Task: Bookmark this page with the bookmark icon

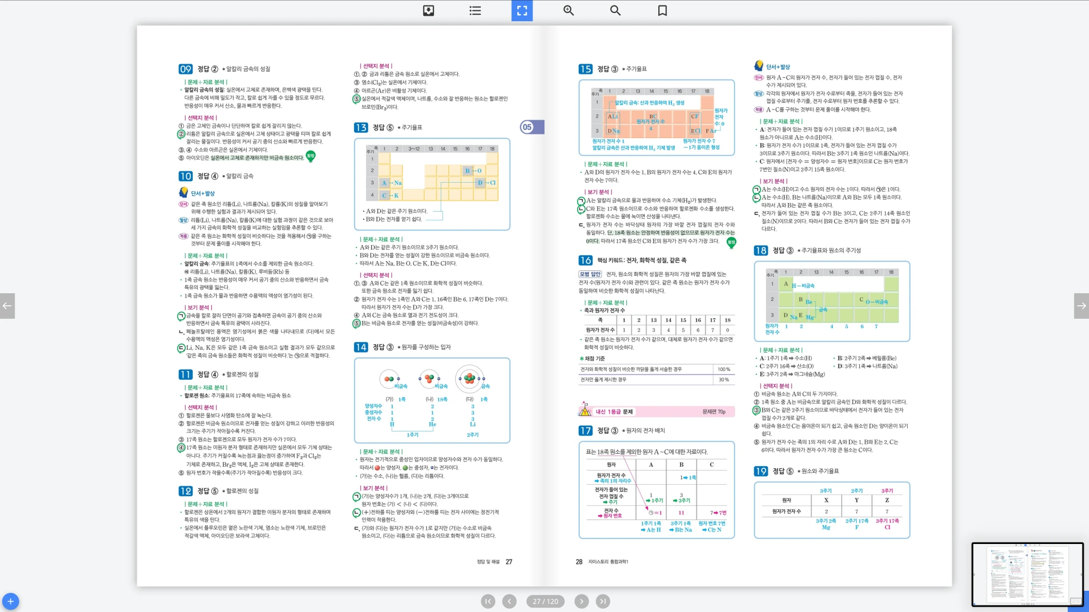Action: 662,10
